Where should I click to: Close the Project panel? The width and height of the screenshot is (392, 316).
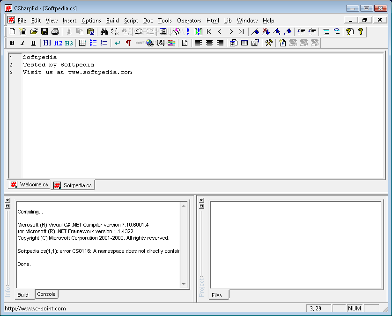coord(202,200)
